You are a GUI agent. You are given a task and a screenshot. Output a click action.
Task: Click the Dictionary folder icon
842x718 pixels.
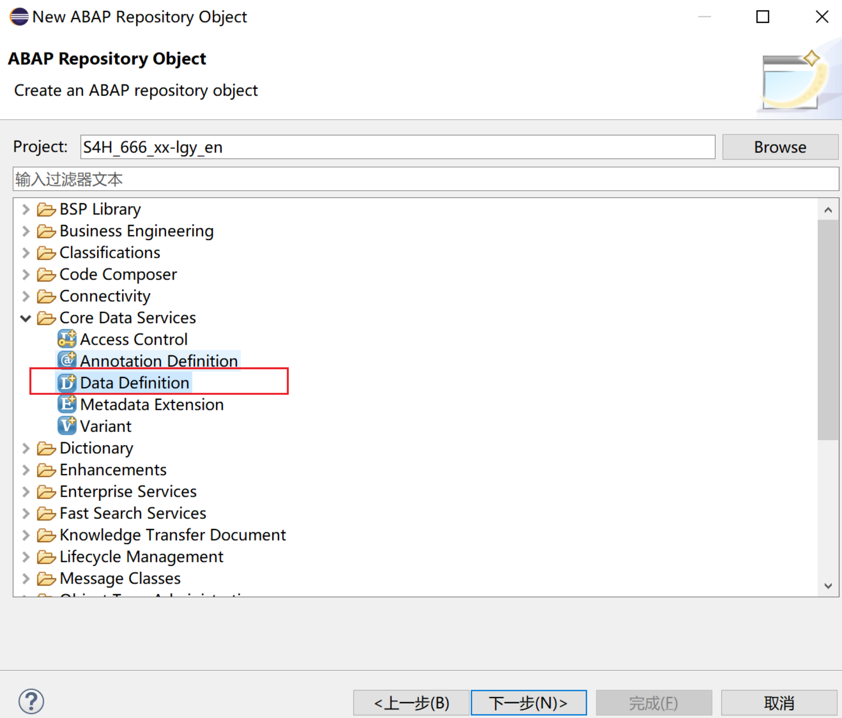point(46,448)
